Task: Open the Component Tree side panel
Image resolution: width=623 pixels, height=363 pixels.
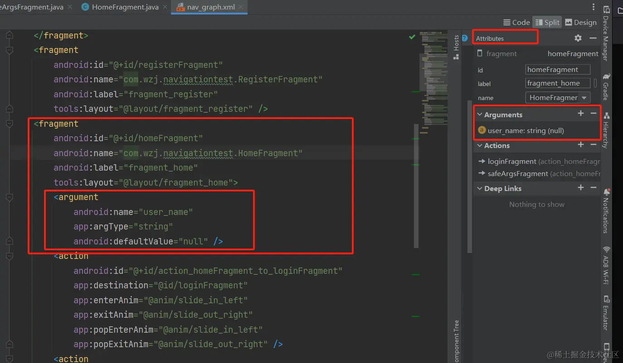Action: pos(456,340)
